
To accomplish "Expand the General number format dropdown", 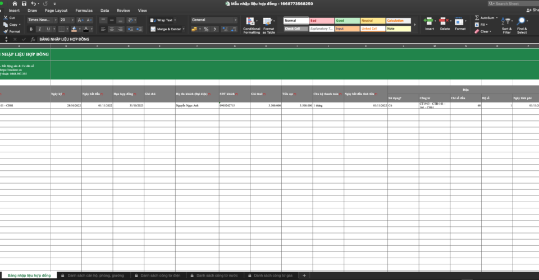I will 235,20.
